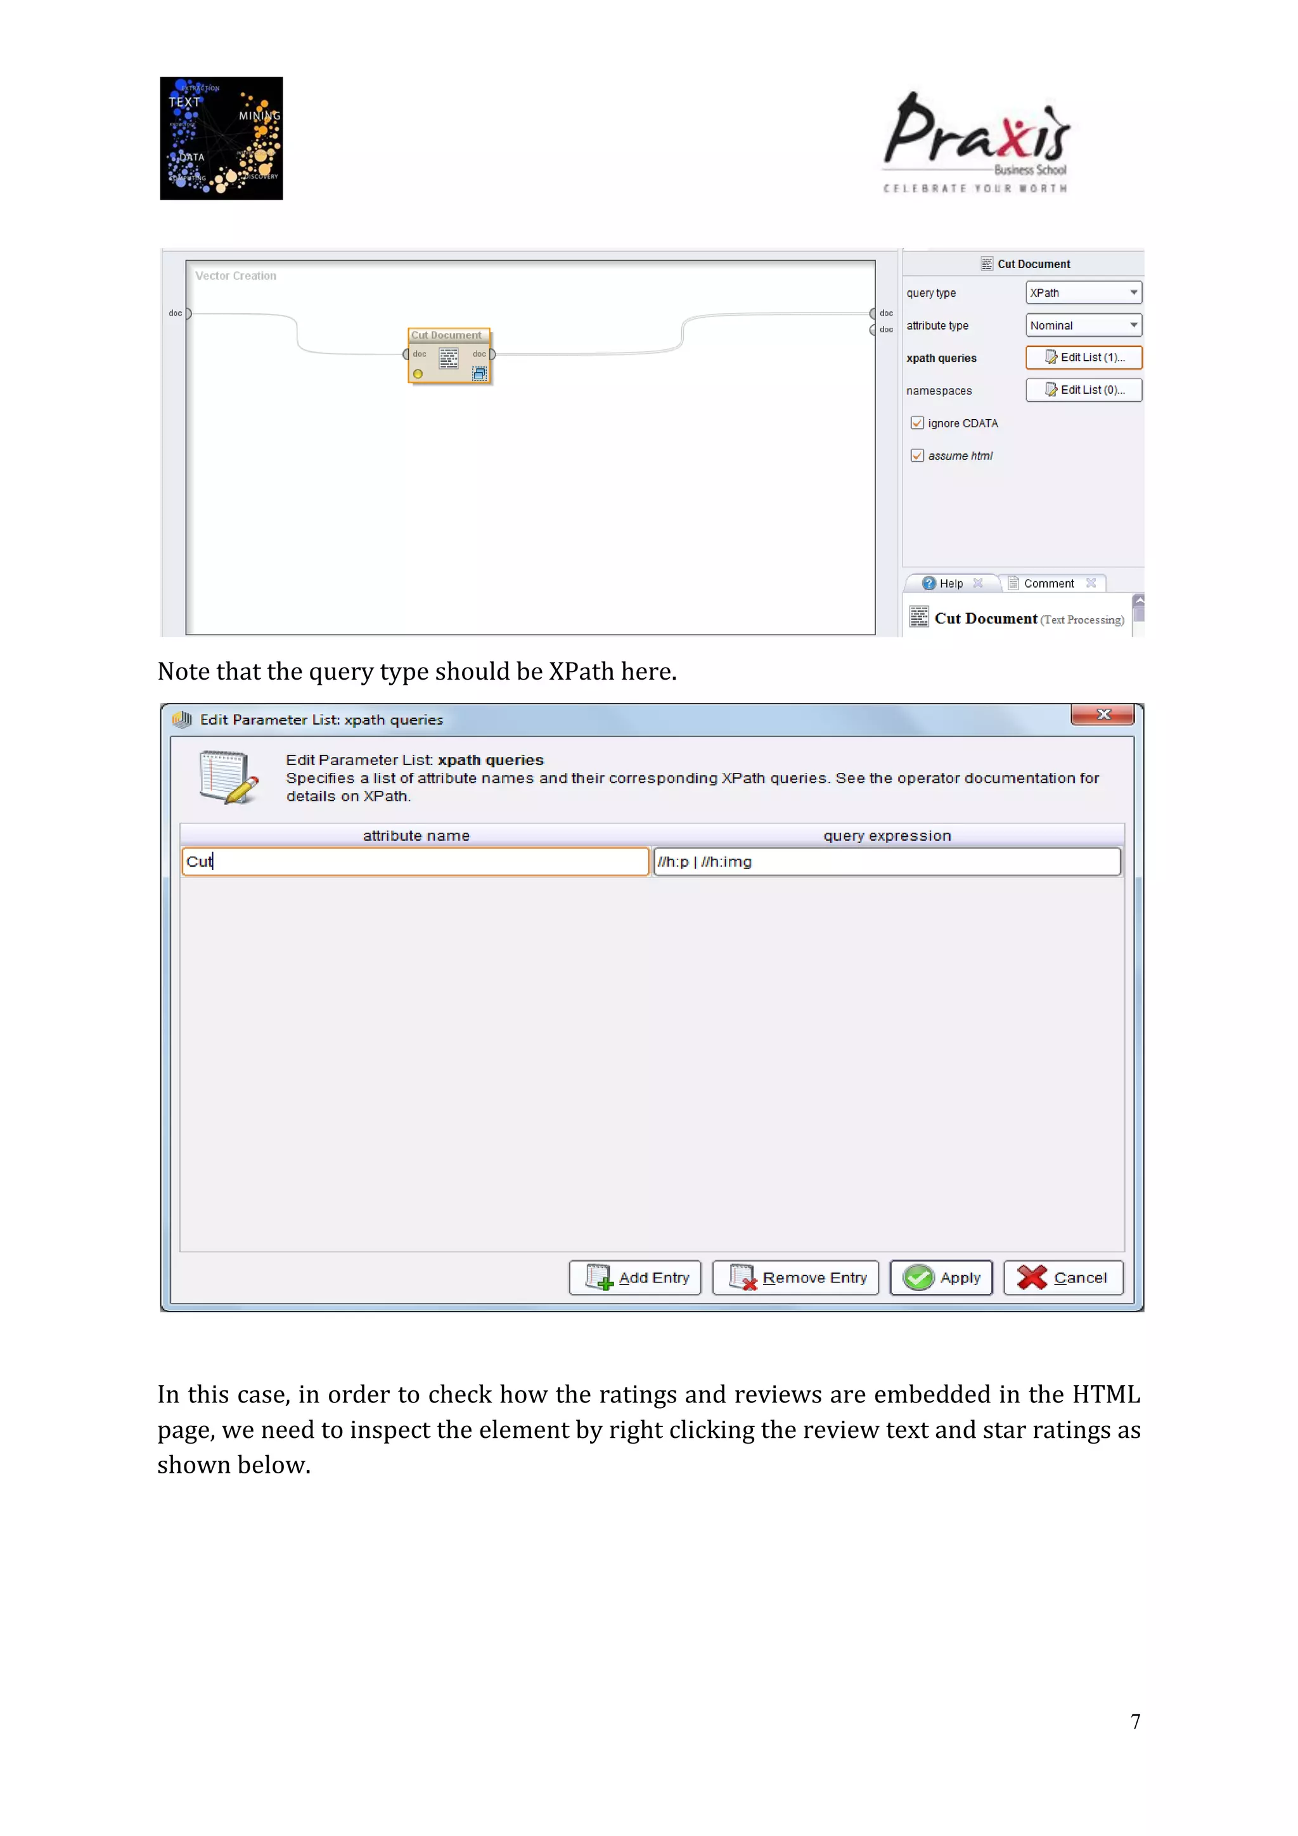Click the Remove Entry button
This screenshot has width=1298, height=1836.
796,1278
